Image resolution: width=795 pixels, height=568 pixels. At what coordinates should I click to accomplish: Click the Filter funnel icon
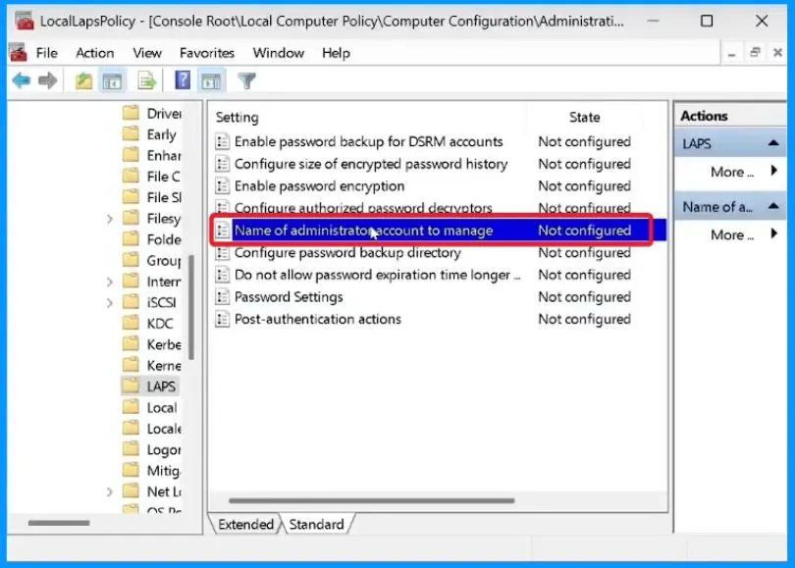(x=247, y=80)
